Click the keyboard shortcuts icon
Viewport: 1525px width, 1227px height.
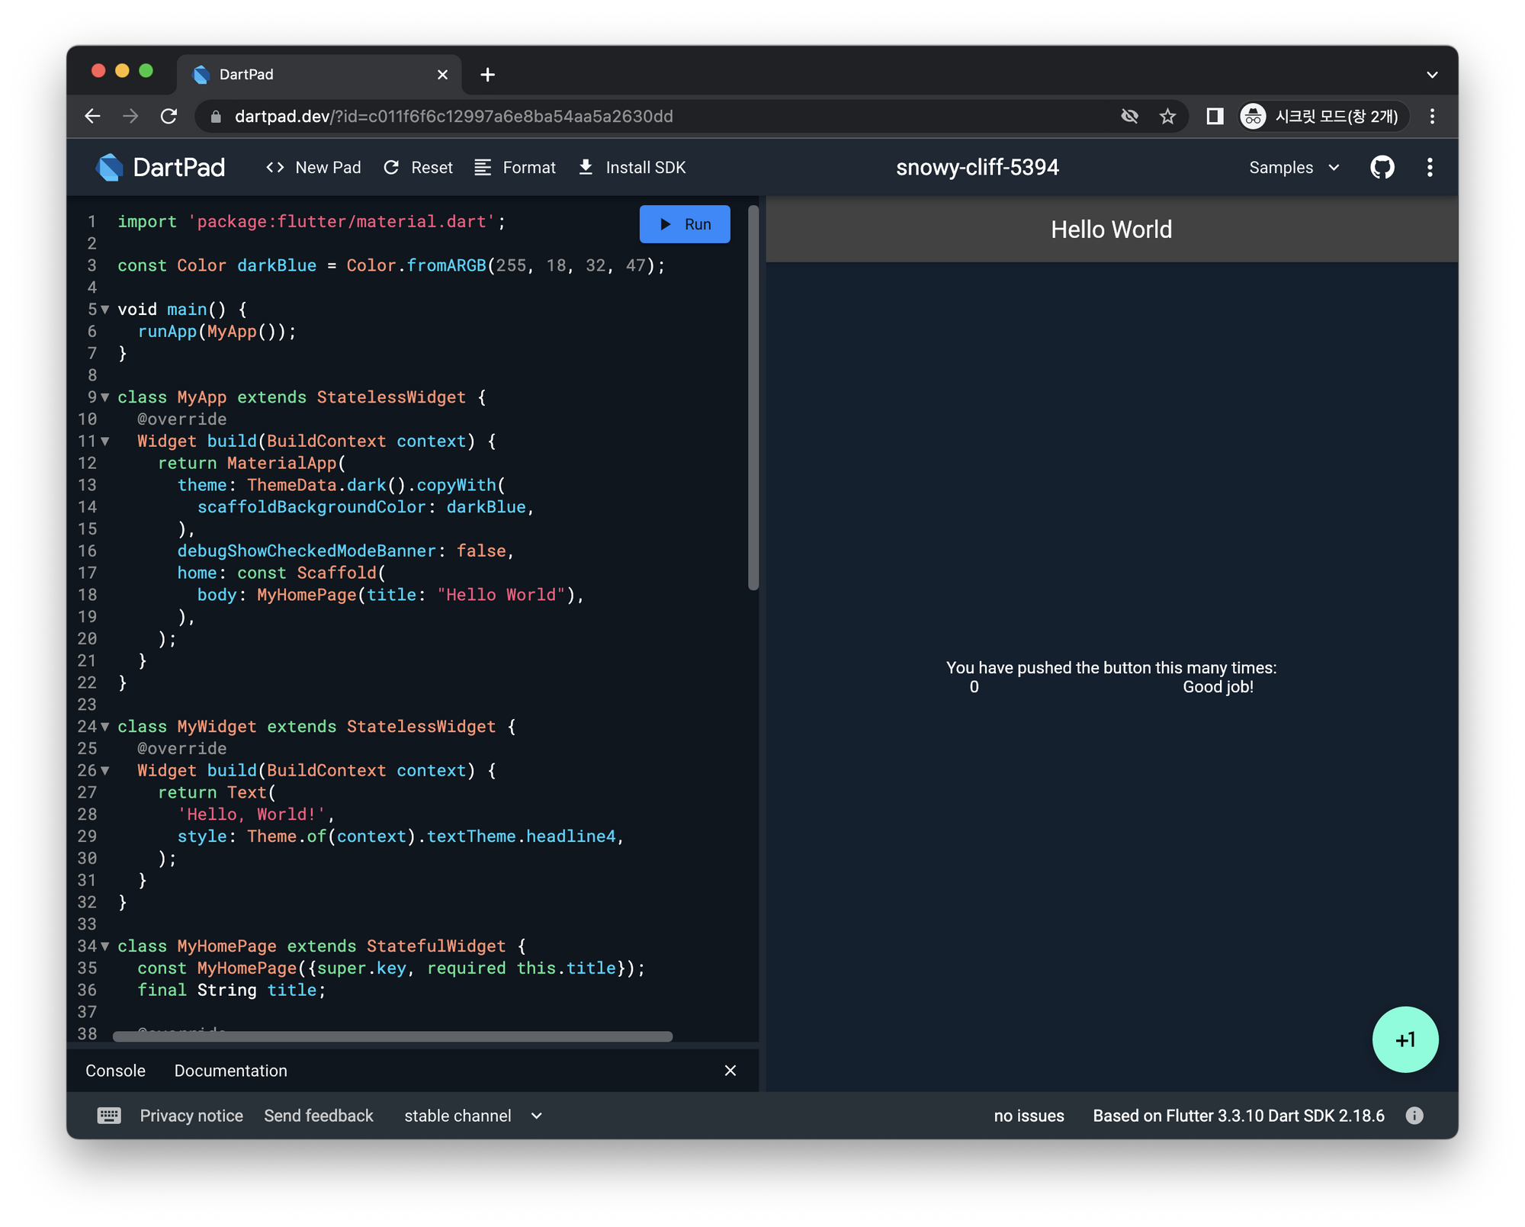tap(109, 1116)
